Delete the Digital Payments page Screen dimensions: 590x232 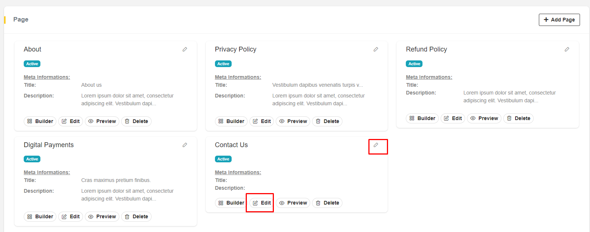click(136, 216)
